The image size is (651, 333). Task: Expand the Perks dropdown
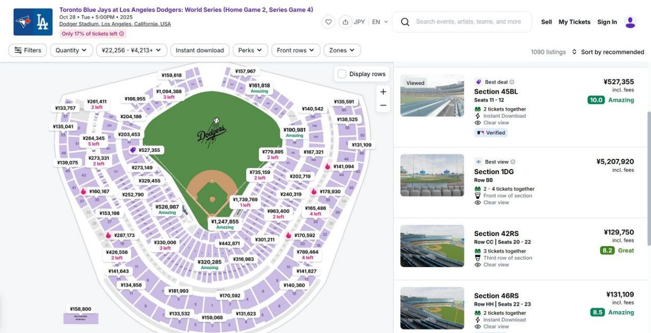250,50
